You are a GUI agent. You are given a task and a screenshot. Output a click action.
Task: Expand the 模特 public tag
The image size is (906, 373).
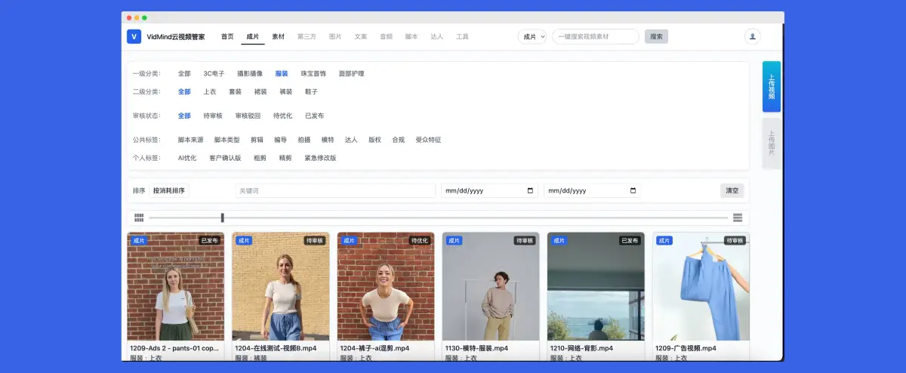coord(328,140)
